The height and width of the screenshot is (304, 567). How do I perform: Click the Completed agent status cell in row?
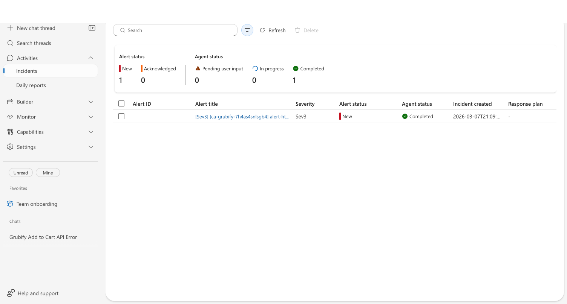(x=418, y=117)
